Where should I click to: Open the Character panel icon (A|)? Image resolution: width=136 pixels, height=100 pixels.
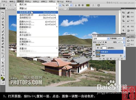pyautogui.click(x=123, y=27)
